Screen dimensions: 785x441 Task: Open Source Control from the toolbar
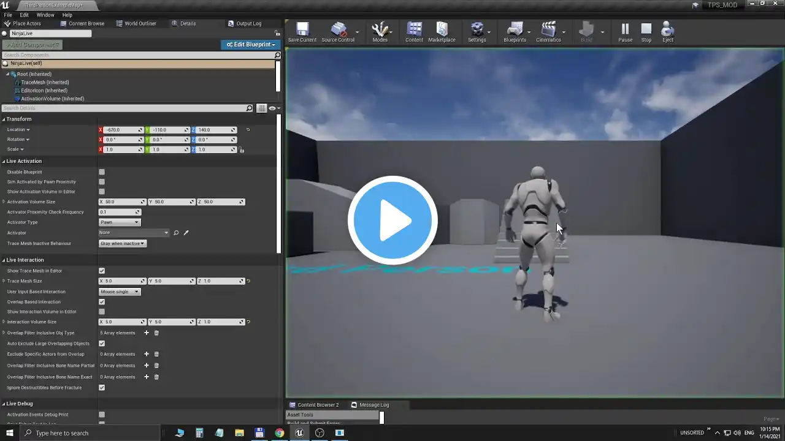[338, 32]
